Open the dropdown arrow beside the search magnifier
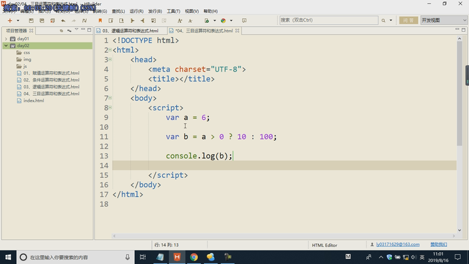This screenshot has width=469, height=264. click(391, 21)
